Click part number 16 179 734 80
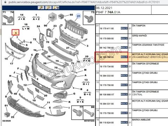This screenshot has width=168, height=126. (106, 67)
